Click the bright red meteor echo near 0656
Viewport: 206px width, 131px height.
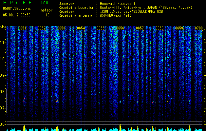click(120, 102)
